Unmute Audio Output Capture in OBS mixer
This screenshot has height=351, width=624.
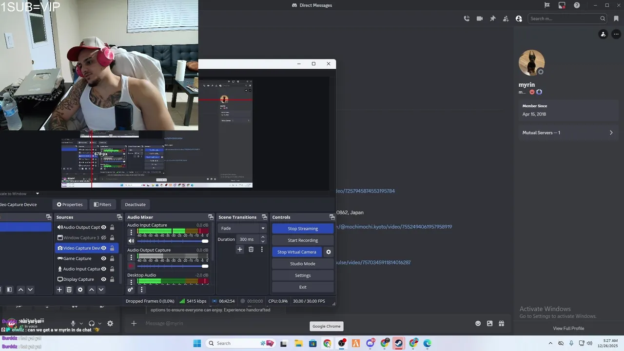(131, 266)
